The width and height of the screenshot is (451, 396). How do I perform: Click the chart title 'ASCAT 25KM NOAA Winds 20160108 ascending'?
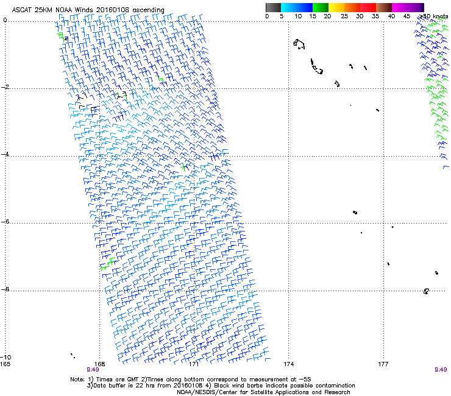point(88,10)
